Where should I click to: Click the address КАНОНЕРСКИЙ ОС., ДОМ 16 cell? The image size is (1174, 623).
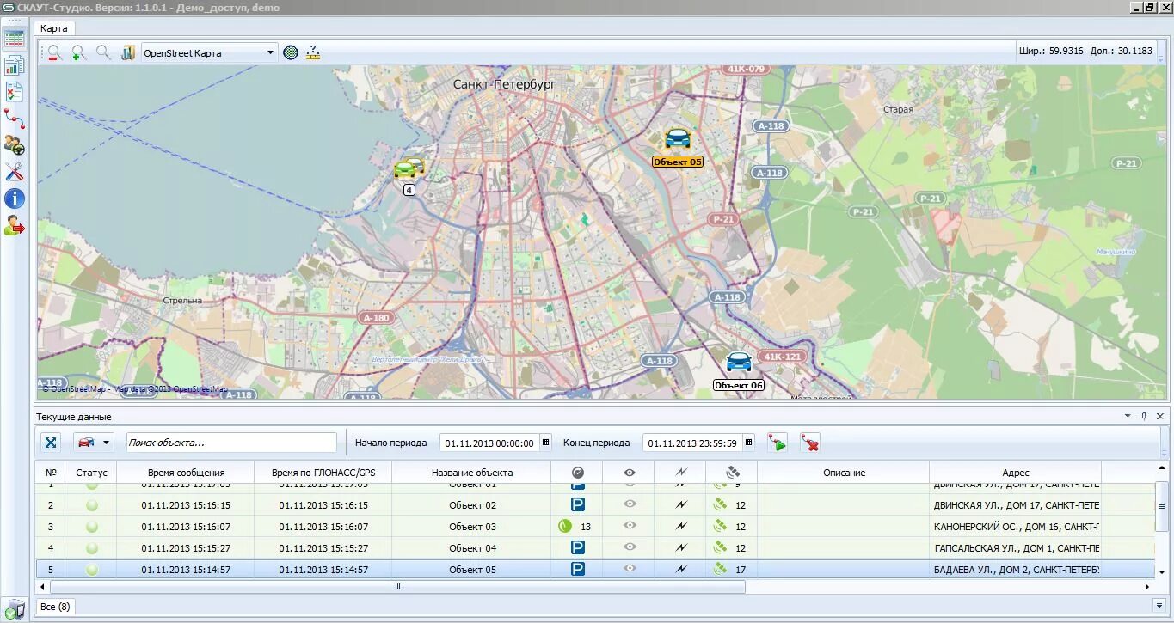[x=1016, y=527]
